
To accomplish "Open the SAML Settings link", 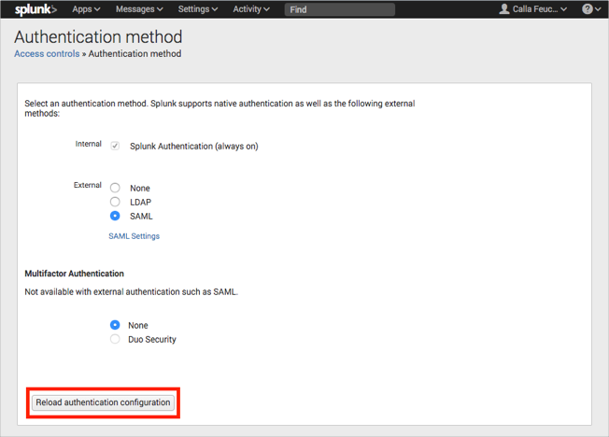I will coord(134,236).
